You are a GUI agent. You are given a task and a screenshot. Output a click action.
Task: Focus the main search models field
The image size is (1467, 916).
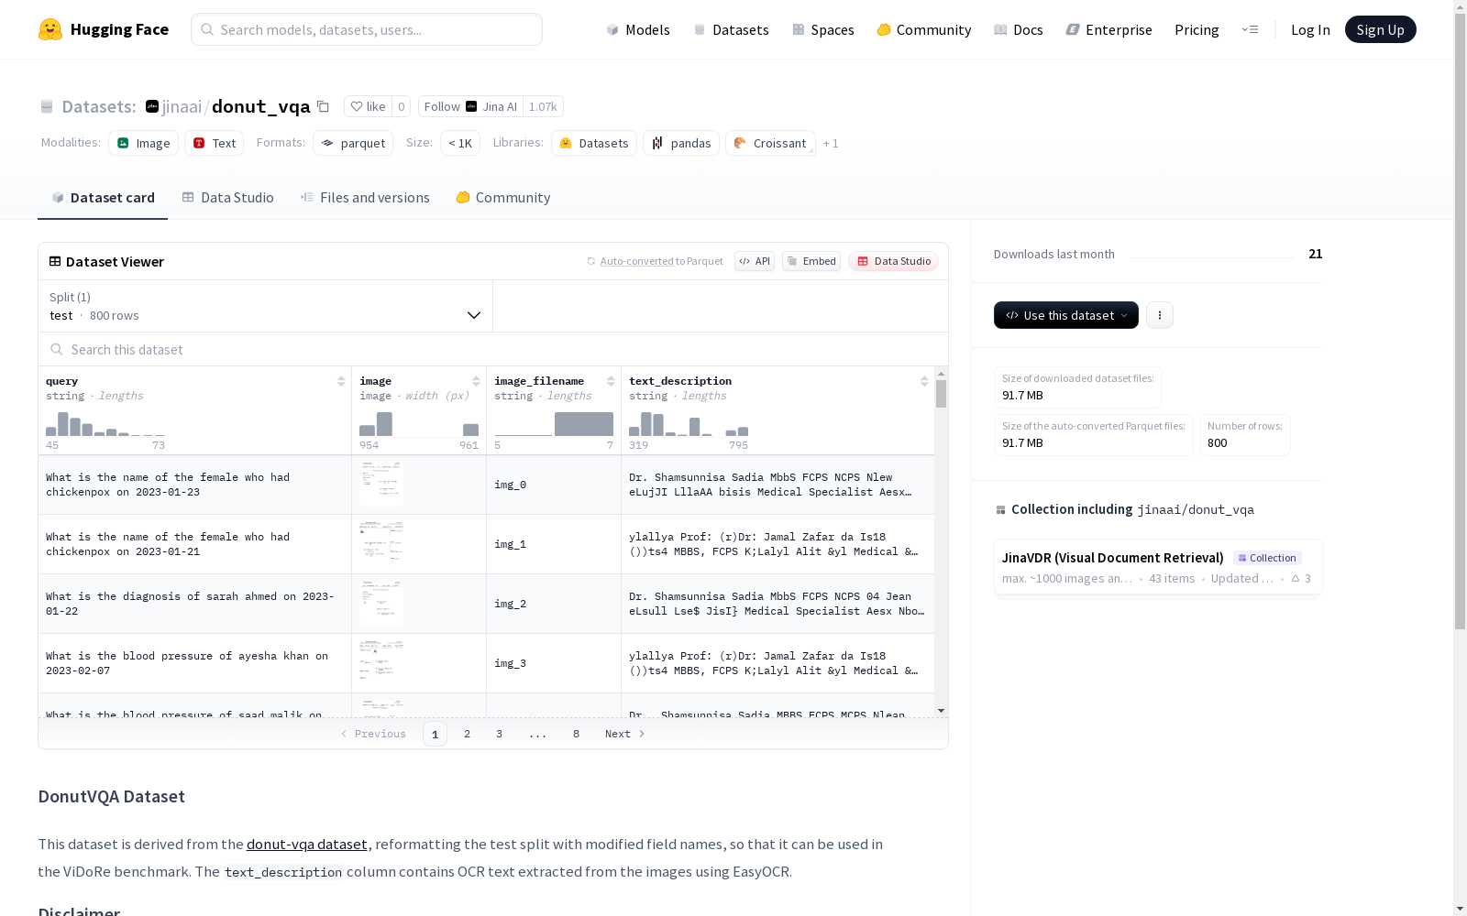click(367, 29)
